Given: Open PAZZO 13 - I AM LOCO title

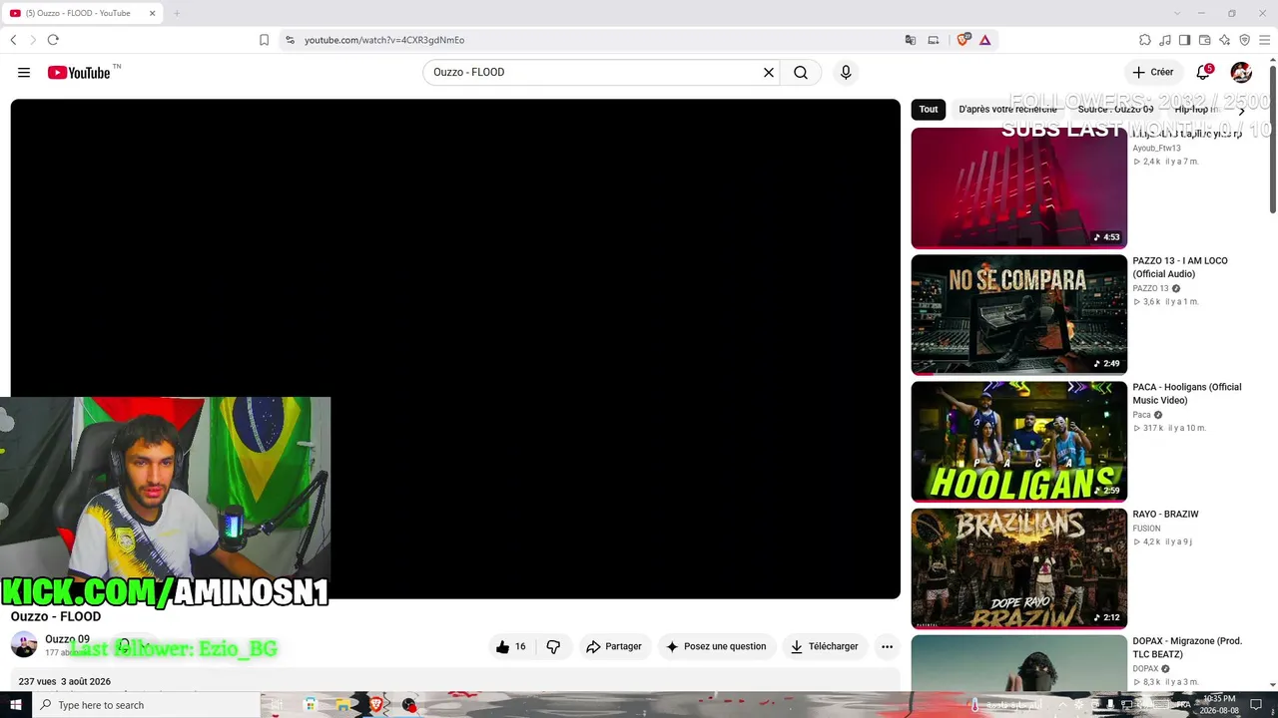Looking at the screenshot, I should pos(1180,267).
